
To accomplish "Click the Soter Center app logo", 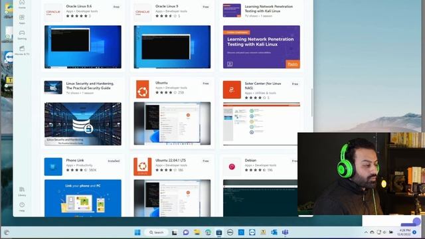I will (x=232, y=90).
